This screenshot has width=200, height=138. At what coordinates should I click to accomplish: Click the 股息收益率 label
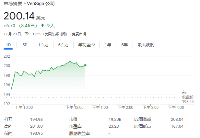pos(79,133)
